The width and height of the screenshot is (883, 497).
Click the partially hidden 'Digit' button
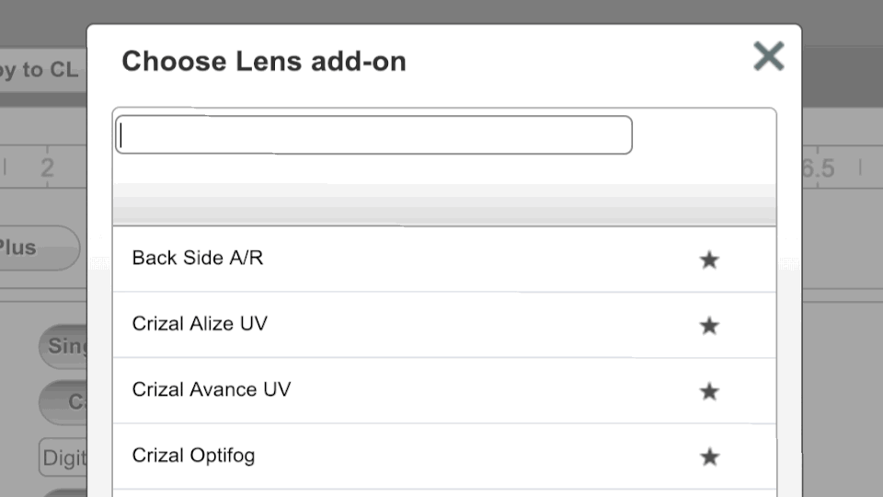[x=64, y=457]
